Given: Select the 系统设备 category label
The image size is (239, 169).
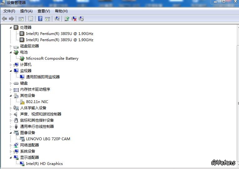Looking at the screenshot, I should click(x=28, y=151).
